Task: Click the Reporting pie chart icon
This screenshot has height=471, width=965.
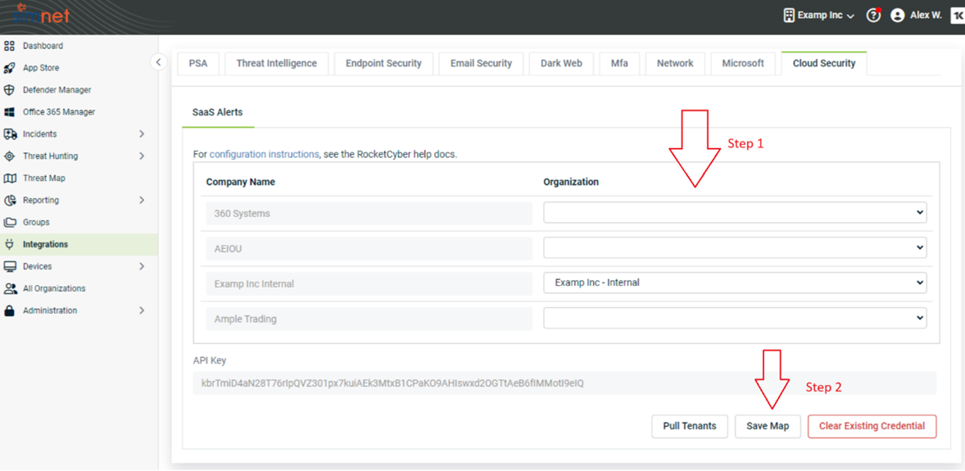Action: [x=9, y=200]
